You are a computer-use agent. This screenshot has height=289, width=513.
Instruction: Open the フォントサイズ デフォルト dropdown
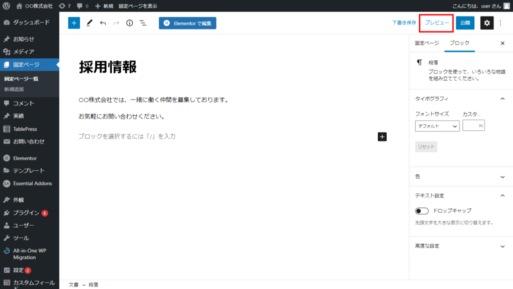(437, 126)
